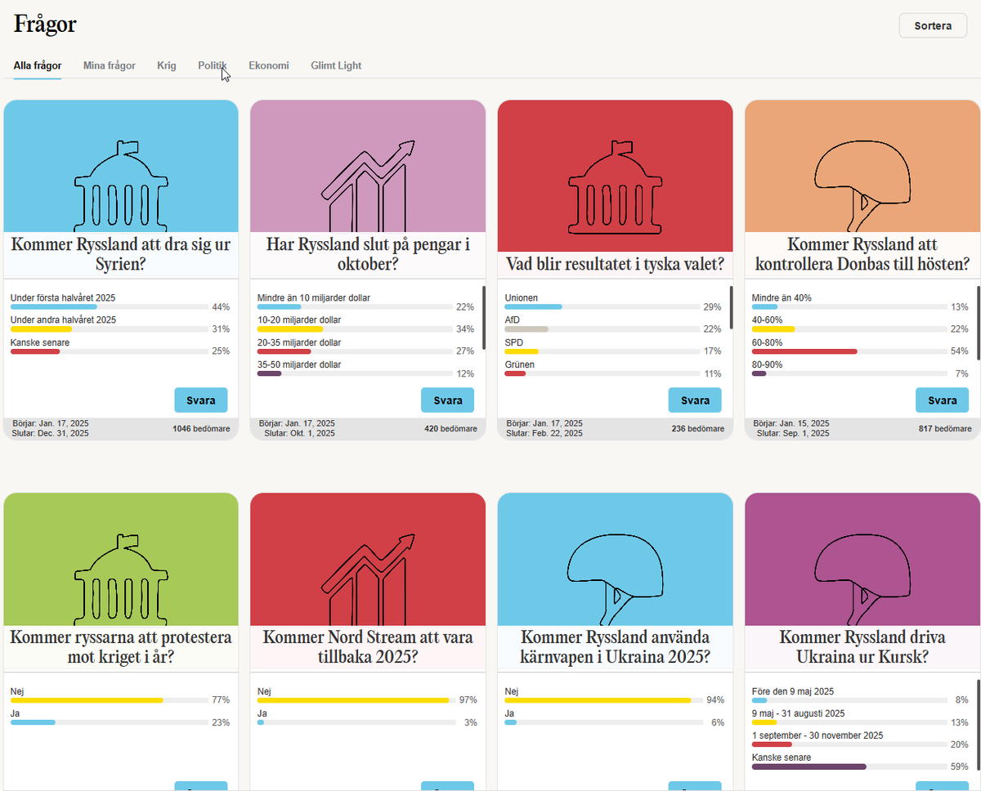The width and height of the screenshot is (981, 791).
Task: Click the helmet icon on the kärnvapen card
Action: pos(615,581)
